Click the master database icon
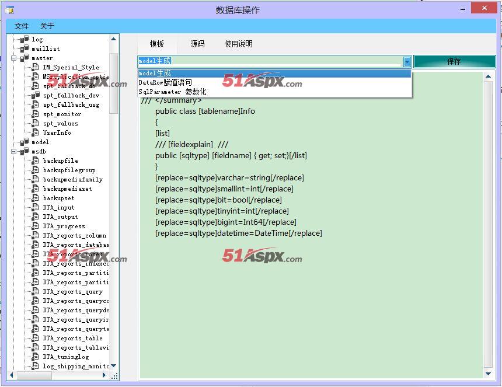 pyautogui.click(x=25, y=58)
